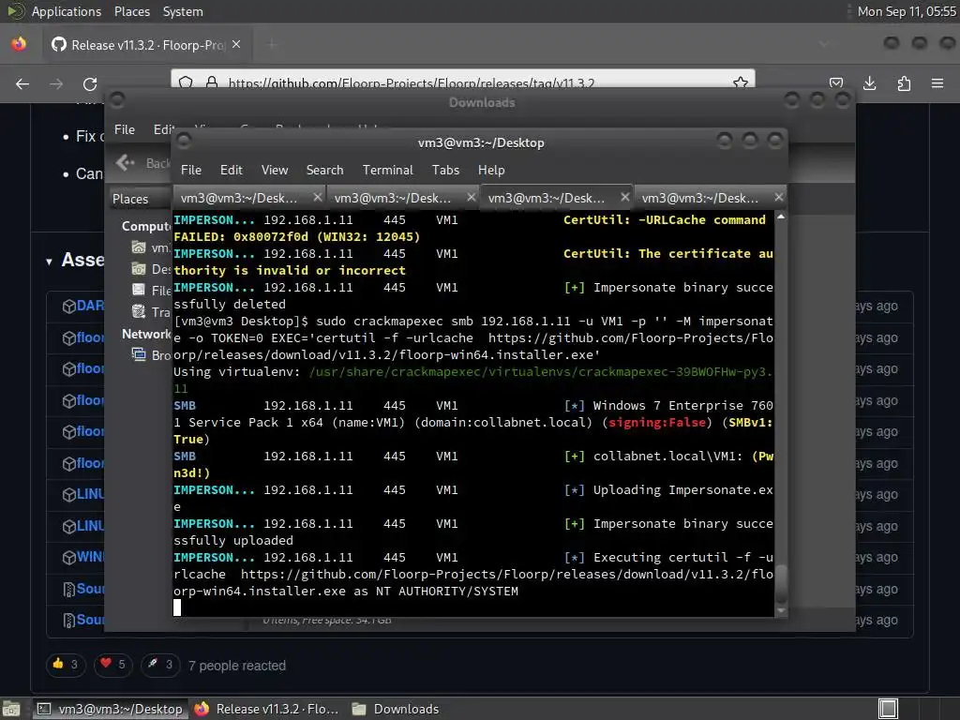Screen dimensions: 960x720
Task: Open a new browser tab with plus
Action: (x=272, y=45)
